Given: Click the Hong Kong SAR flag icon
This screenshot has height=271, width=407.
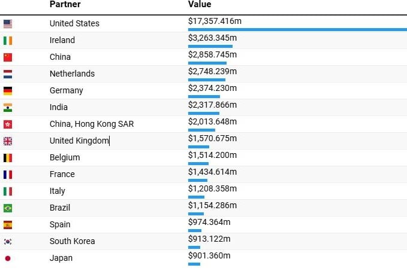Looking at the screenshot, I should point(8,124).
